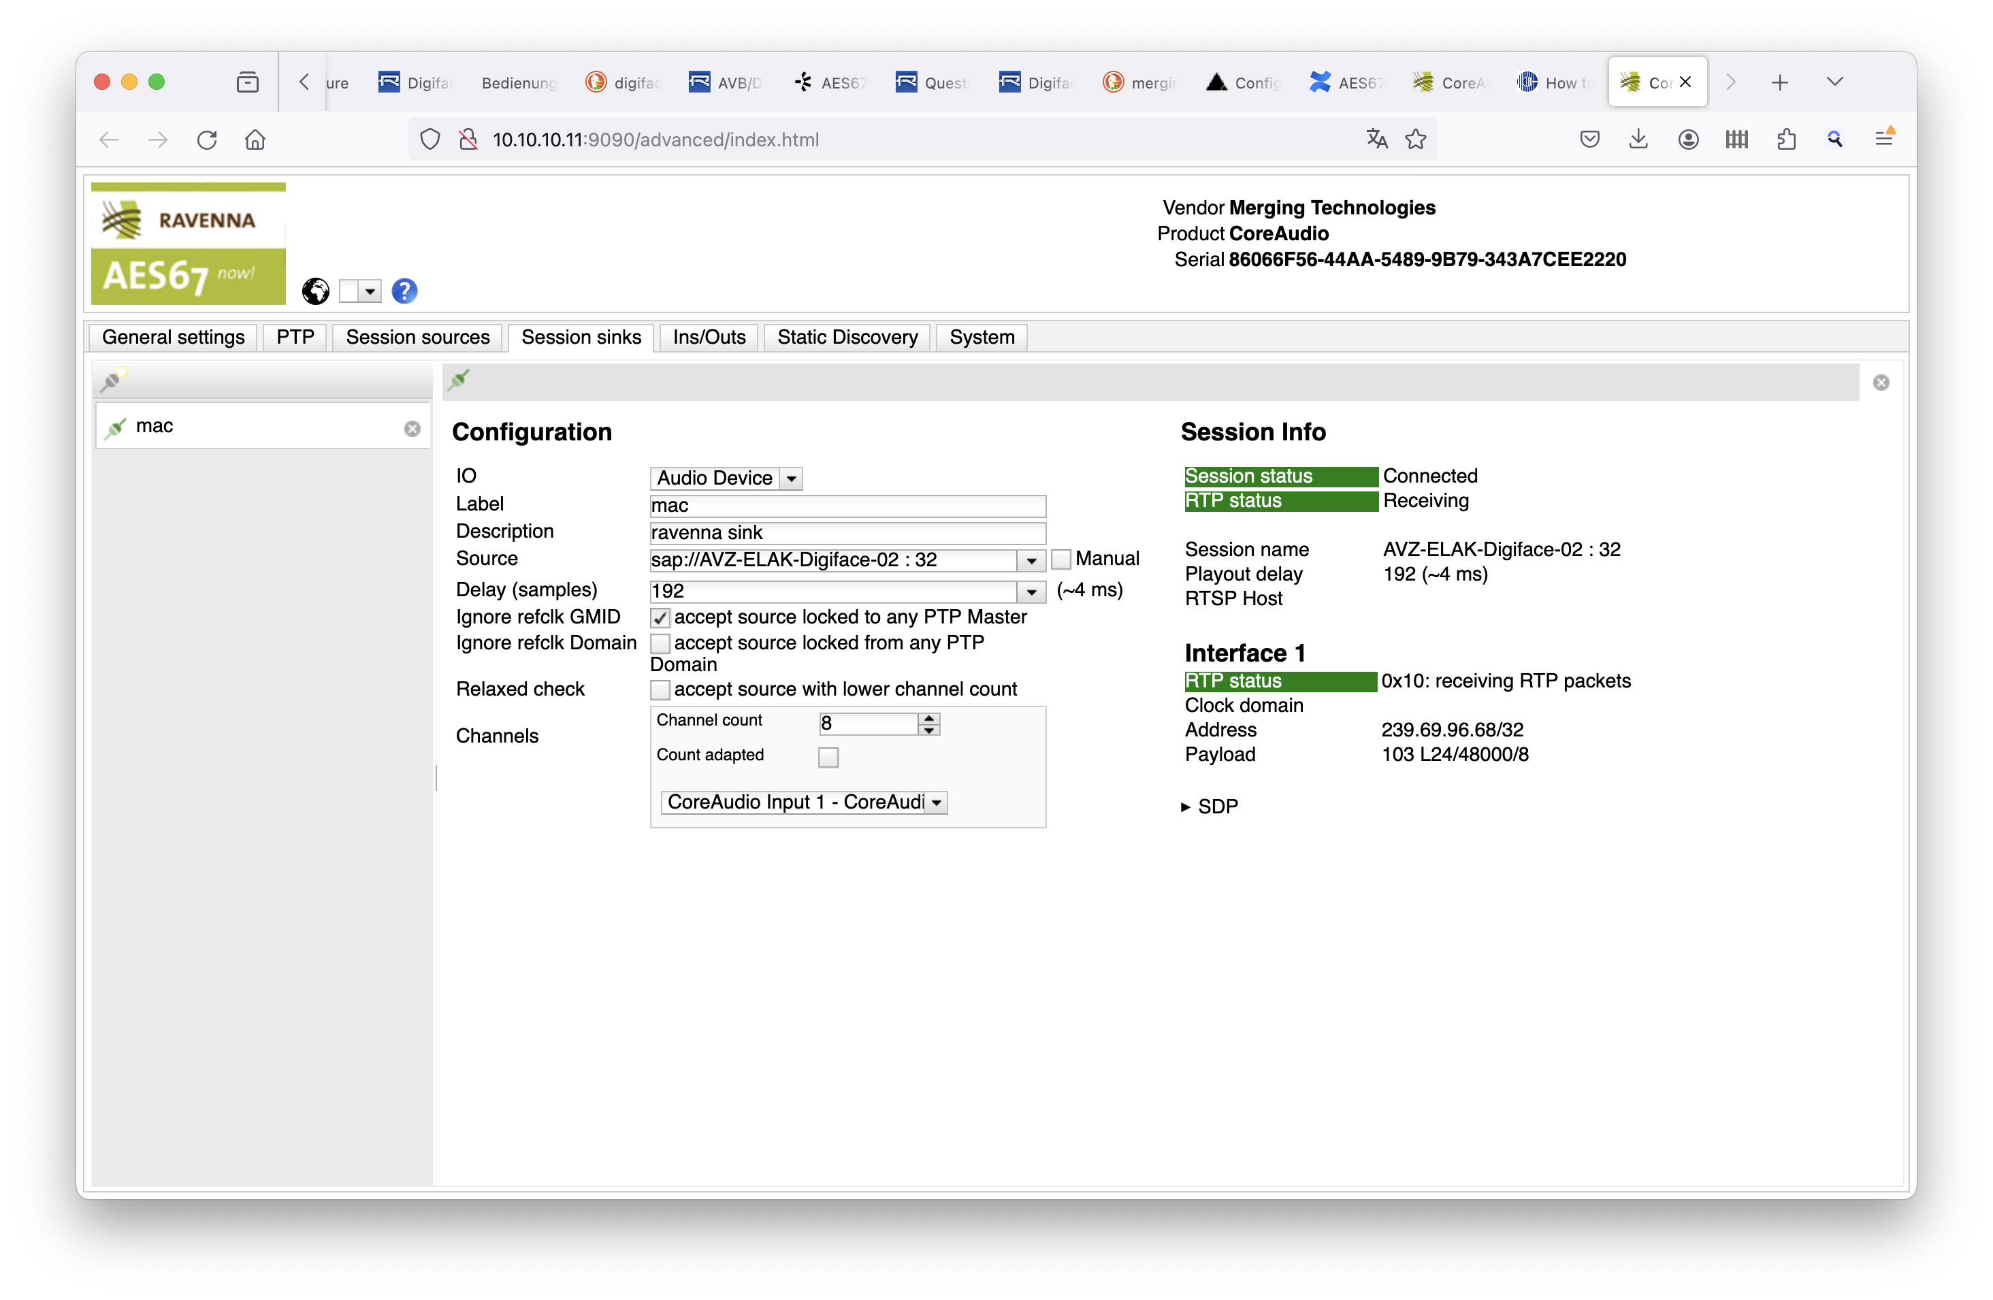Screen dimensions: 1993x1300
Task: Increase Channel count with stepper up arrow
Action: pos(928,717)
